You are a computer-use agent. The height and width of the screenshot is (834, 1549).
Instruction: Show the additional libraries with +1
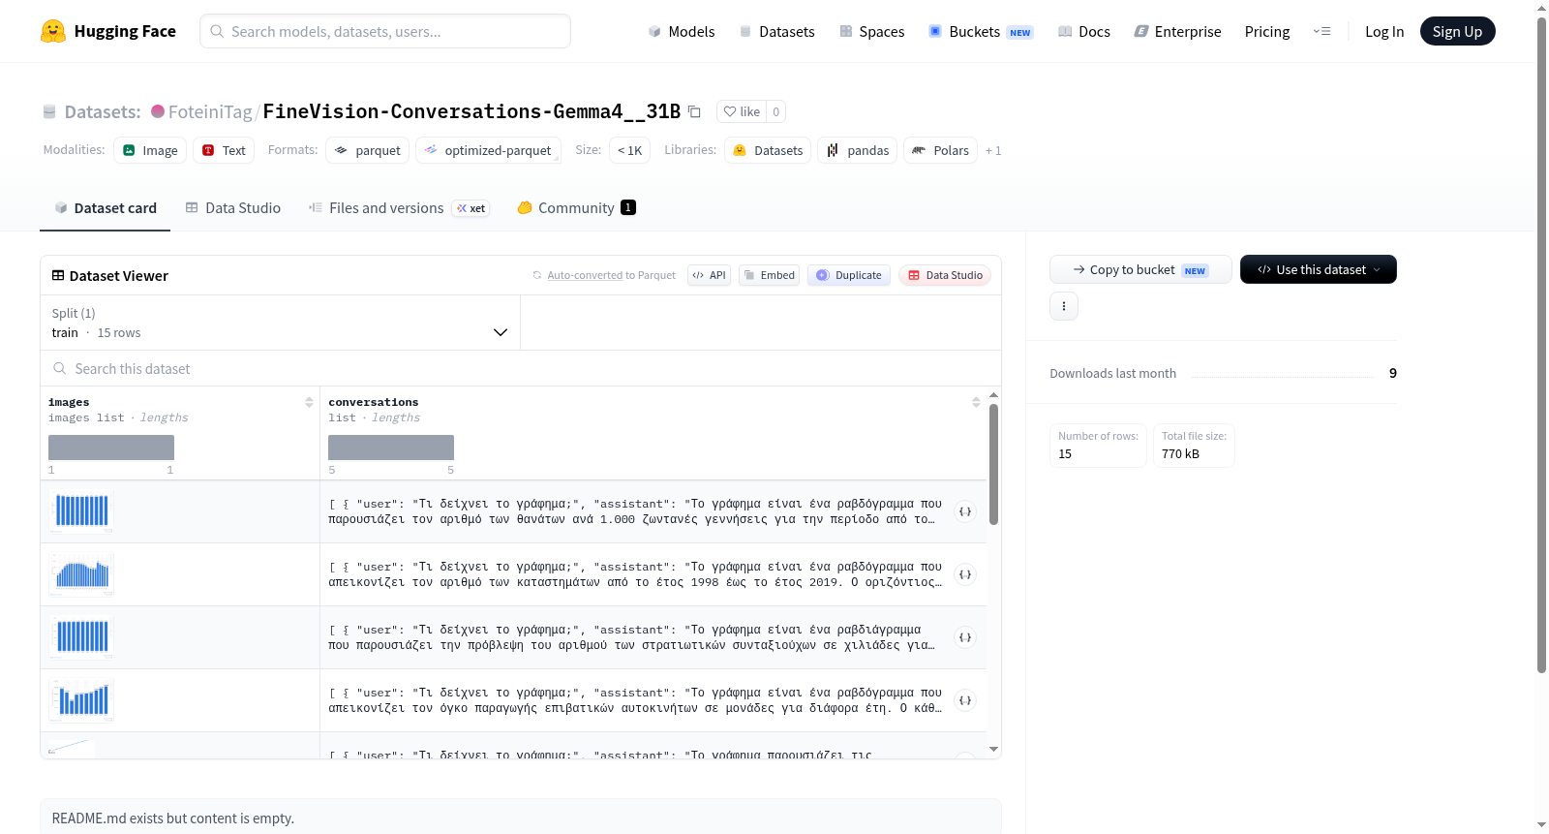(993, 150)
